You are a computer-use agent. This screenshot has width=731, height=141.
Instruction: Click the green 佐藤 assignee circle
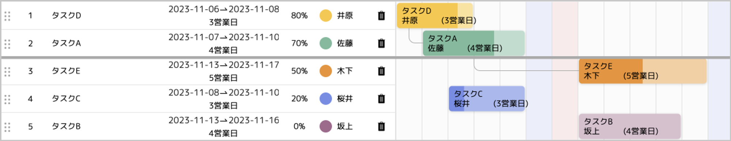coord(325,43)
